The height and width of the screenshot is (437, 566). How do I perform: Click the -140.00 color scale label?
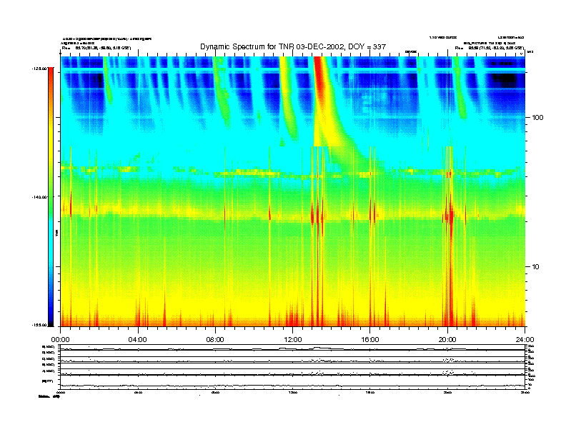(x=39, y=197)
